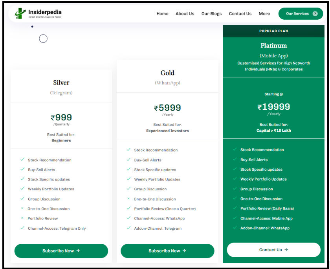Select the ₹5999 yearly price
Viewport: 330px width, 269px height.
(167, 108)
